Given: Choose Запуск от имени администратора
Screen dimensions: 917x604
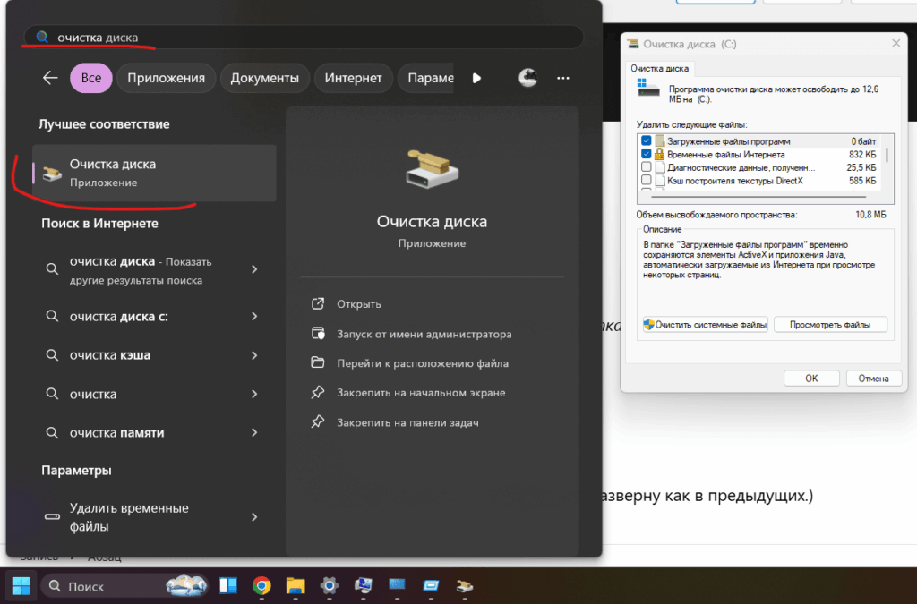Looking at the screenshot, I should [x=424, y=334].
